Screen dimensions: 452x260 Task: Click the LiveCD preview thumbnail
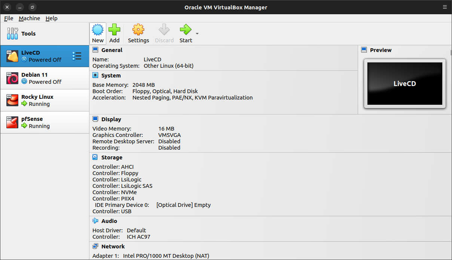pos(405,83)
